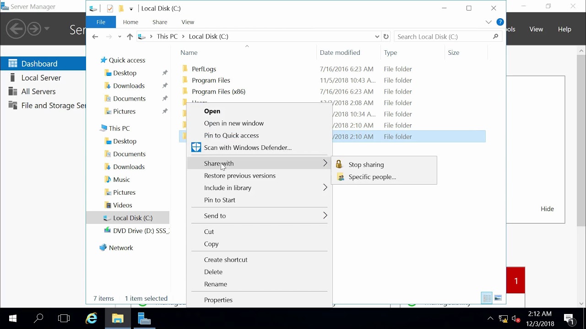Image resolution: width=586 pixels, height=329 pixels.
Task: Click the Windows Defender shield icon in menu
Action: 196,147
